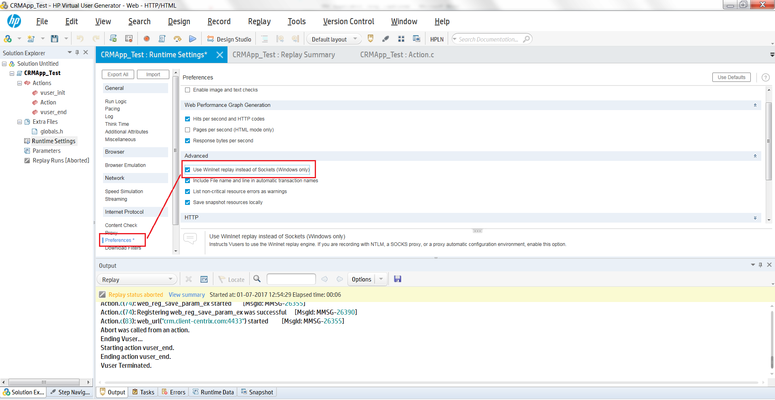Click the Undo arrow icon

coord(80,39)
